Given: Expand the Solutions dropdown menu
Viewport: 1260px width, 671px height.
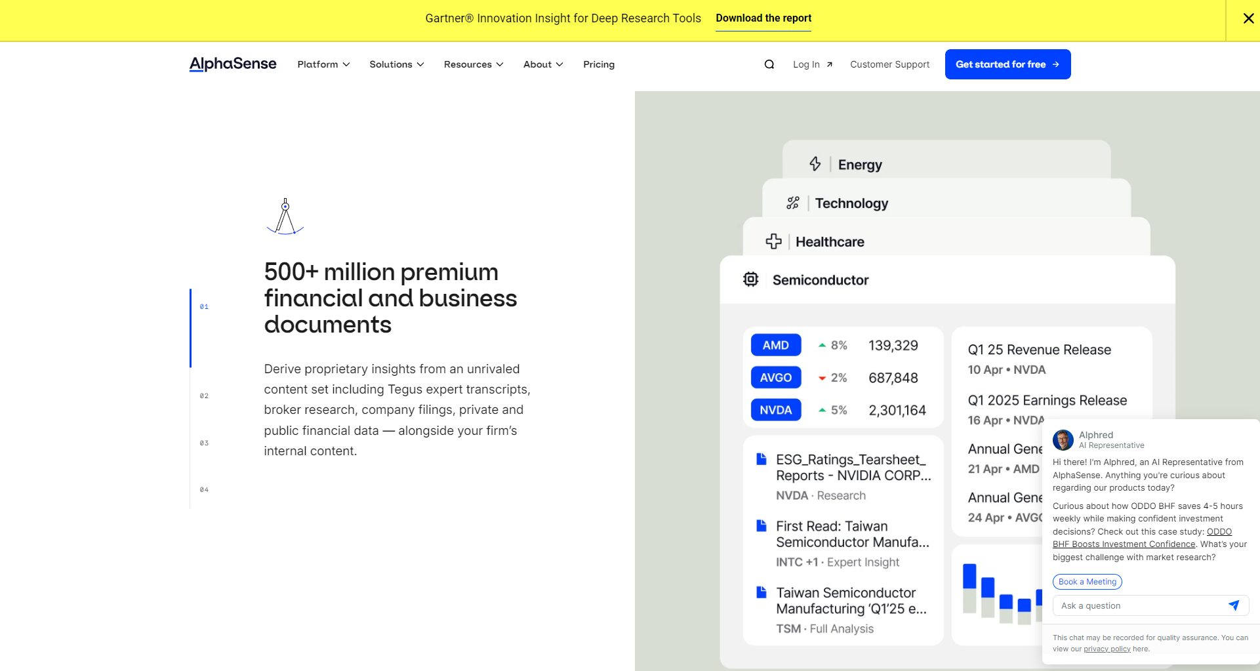Looking at the screenshot, I should click(396, 64).
